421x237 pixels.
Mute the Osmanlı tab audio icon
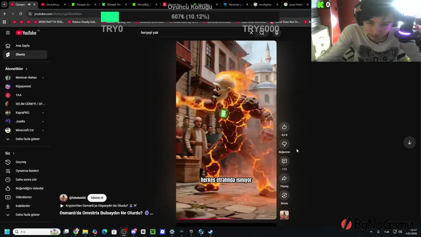[x=29, y=5]
